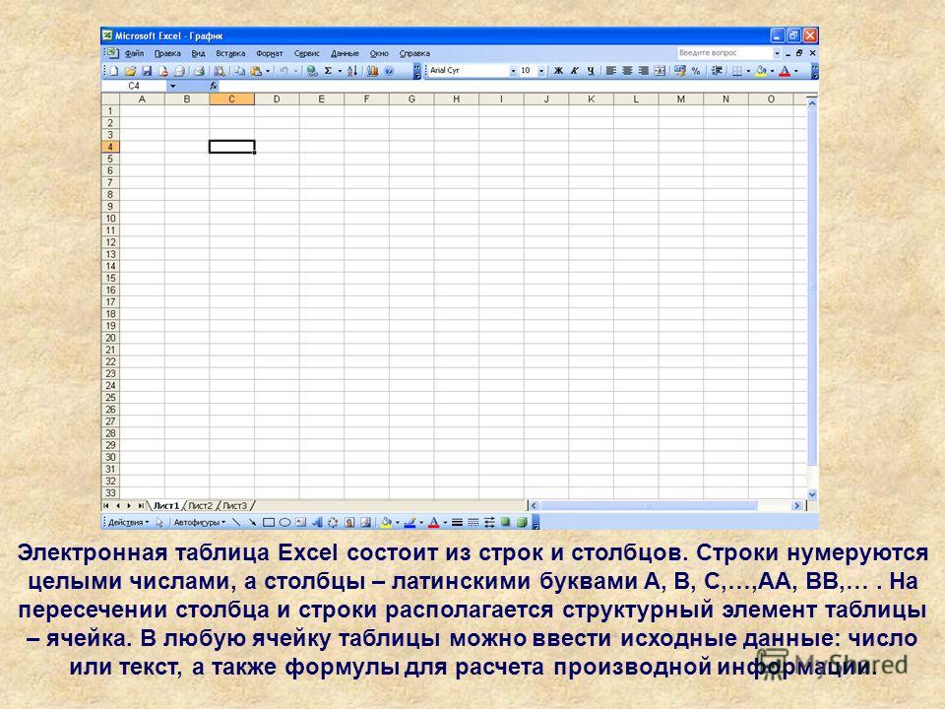Click the Undo arrow icon
Image resolution: width=945 pixels, height=709 pixels.
(x=283, y=71)
